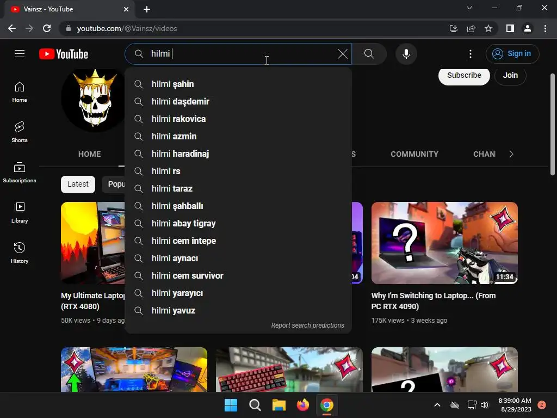Open Why I'm Switching to Laptop title
The image size is (557, 418).
434,300
